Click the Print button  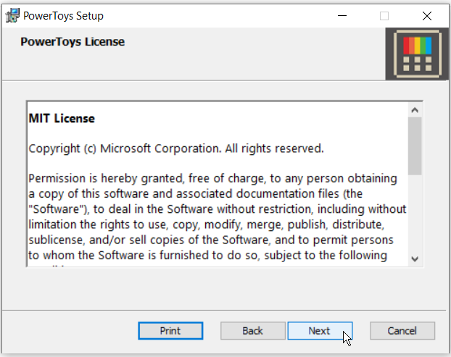tap(170, 331)
